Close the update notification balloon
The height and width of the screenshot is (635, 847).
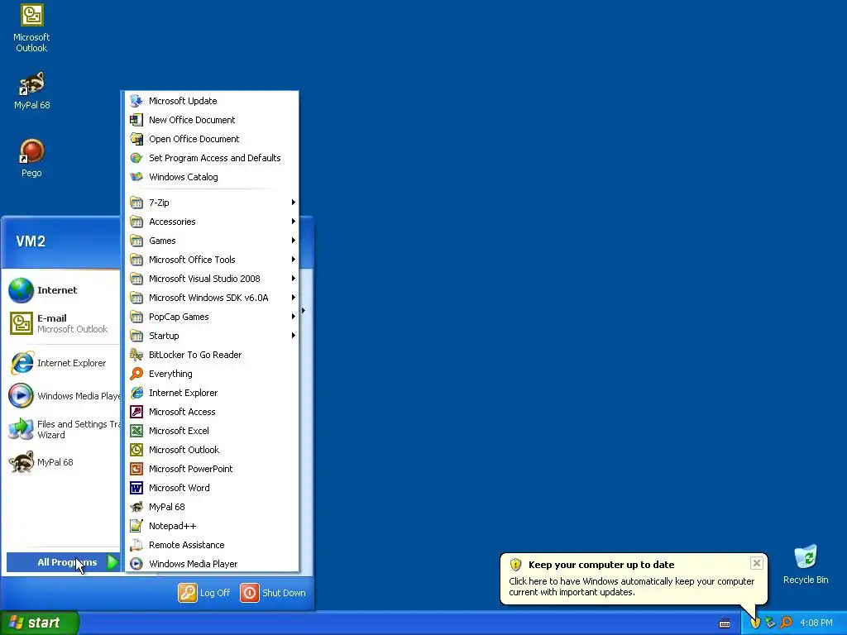click(756, 563)
